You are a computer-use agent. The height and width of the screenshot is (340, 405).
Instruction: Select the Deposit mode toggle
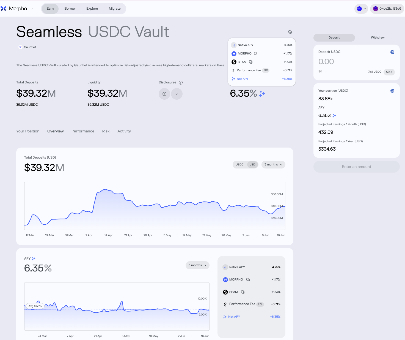pyautogui.click(x=334, y=38)
